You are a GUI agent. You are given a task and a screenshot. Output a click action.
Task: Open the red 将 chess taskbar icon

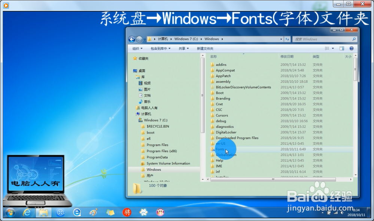pos(127,212)
